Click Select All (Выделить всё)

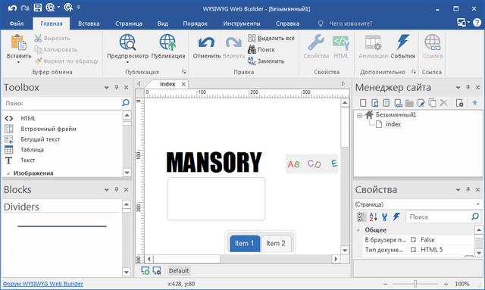pyautogui.click(x=271, y=38)
